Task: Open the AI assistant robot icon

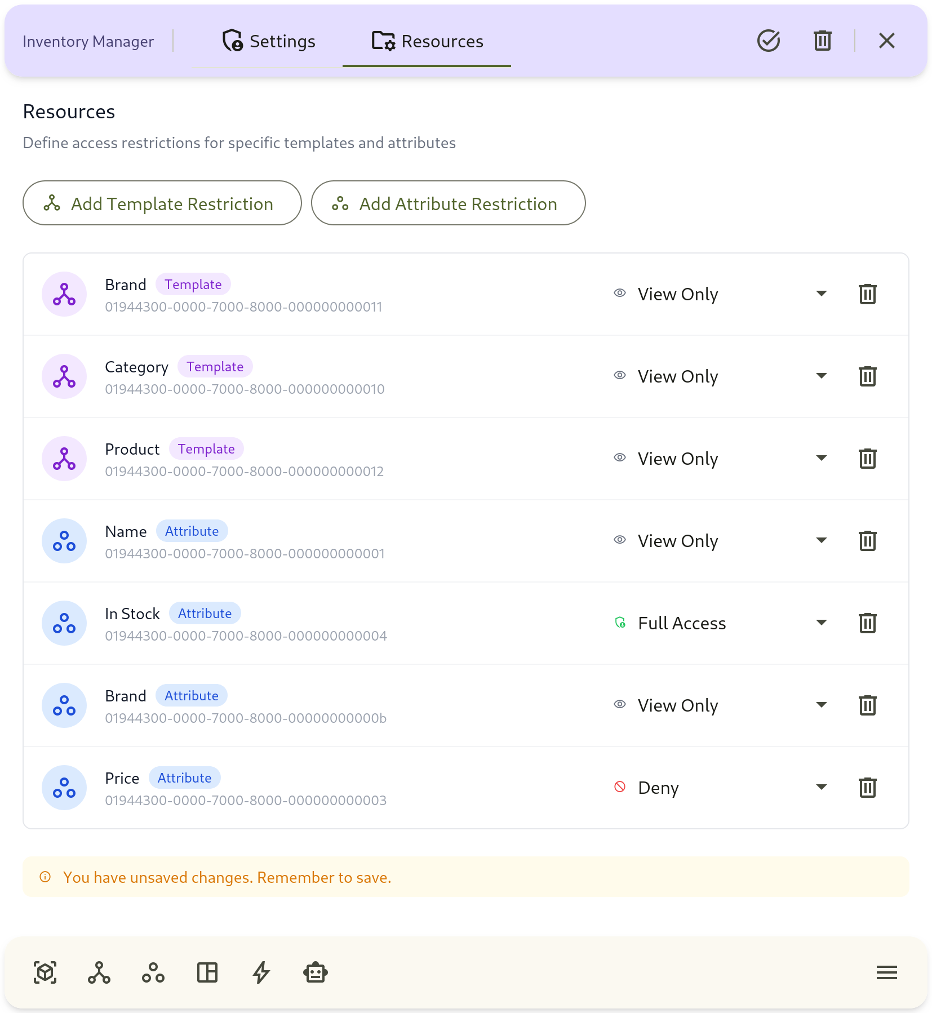Action: point(315,972)
